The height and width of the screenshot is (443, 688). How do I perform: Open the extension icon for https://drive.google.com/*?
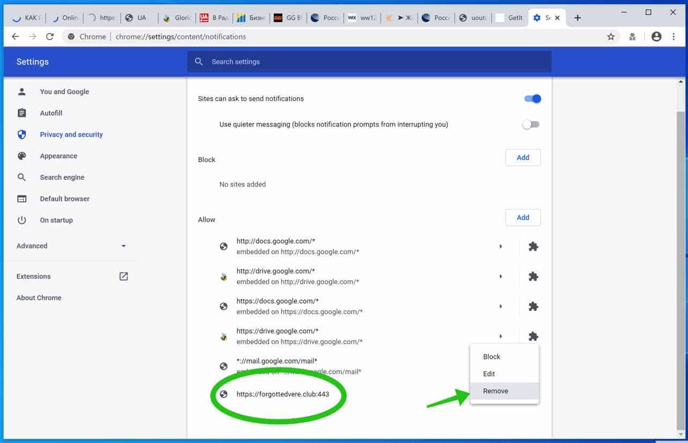[533, 336]
